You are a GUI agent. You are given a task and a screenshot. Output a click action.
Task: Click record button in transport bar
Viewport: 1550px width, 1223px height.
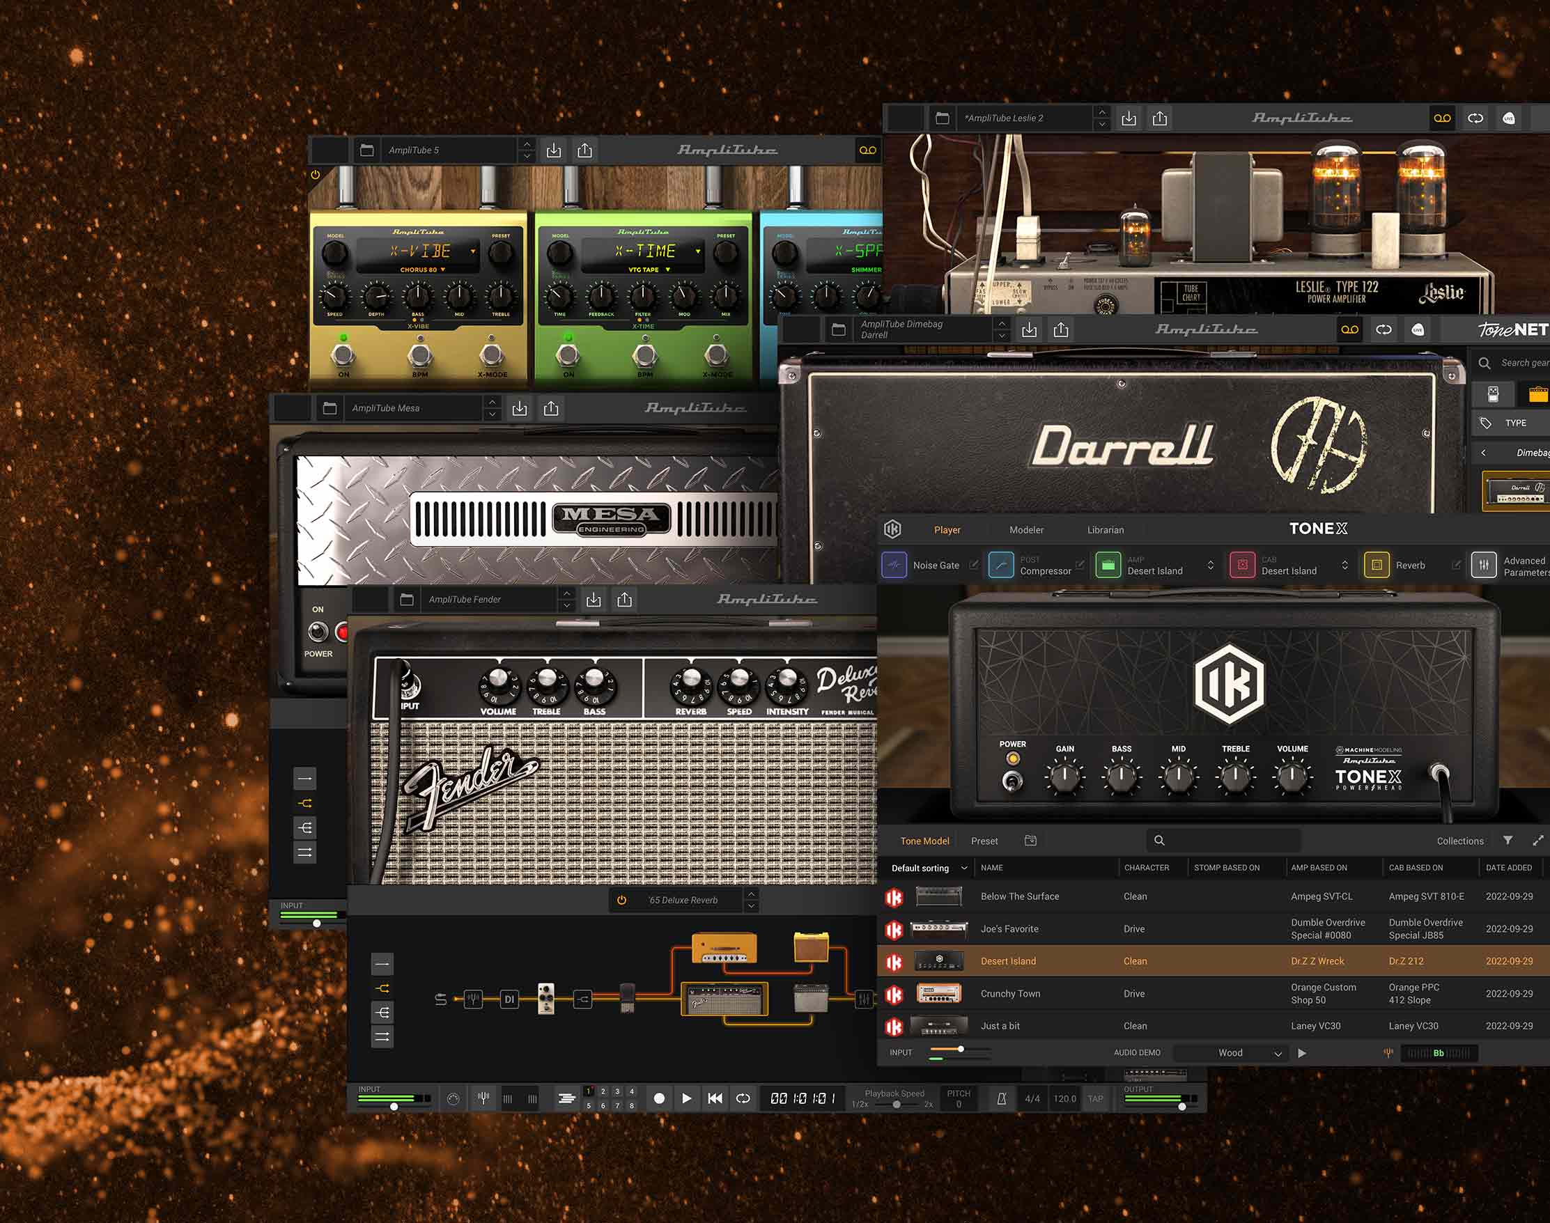pyautogui.click(x=659, y=1098)
